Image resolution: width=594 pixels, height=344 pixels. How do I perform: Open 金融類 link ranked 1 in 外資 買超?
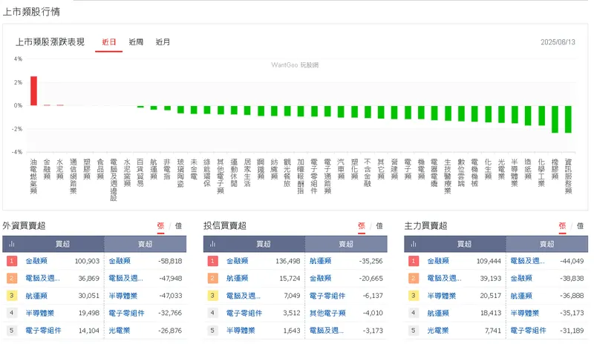point(36,261)
